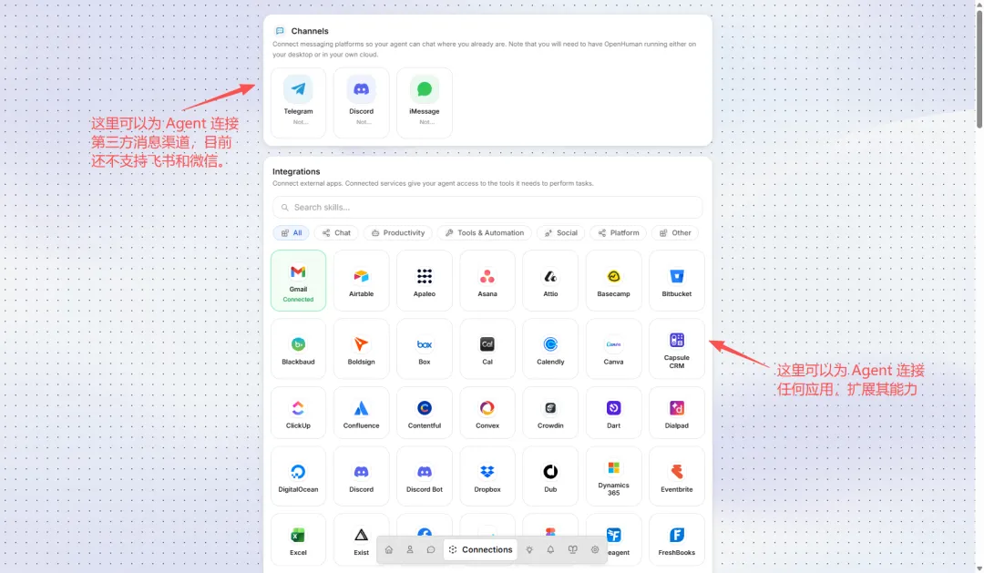Viewport: 984px width, 573px height.
Task: Go to Home in bottom navigation bar
Action: [x=388, y=550]
